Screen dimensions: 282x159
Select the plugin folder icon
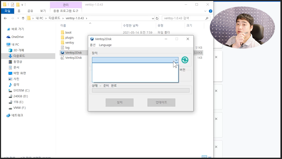click(x=62, y=38)
